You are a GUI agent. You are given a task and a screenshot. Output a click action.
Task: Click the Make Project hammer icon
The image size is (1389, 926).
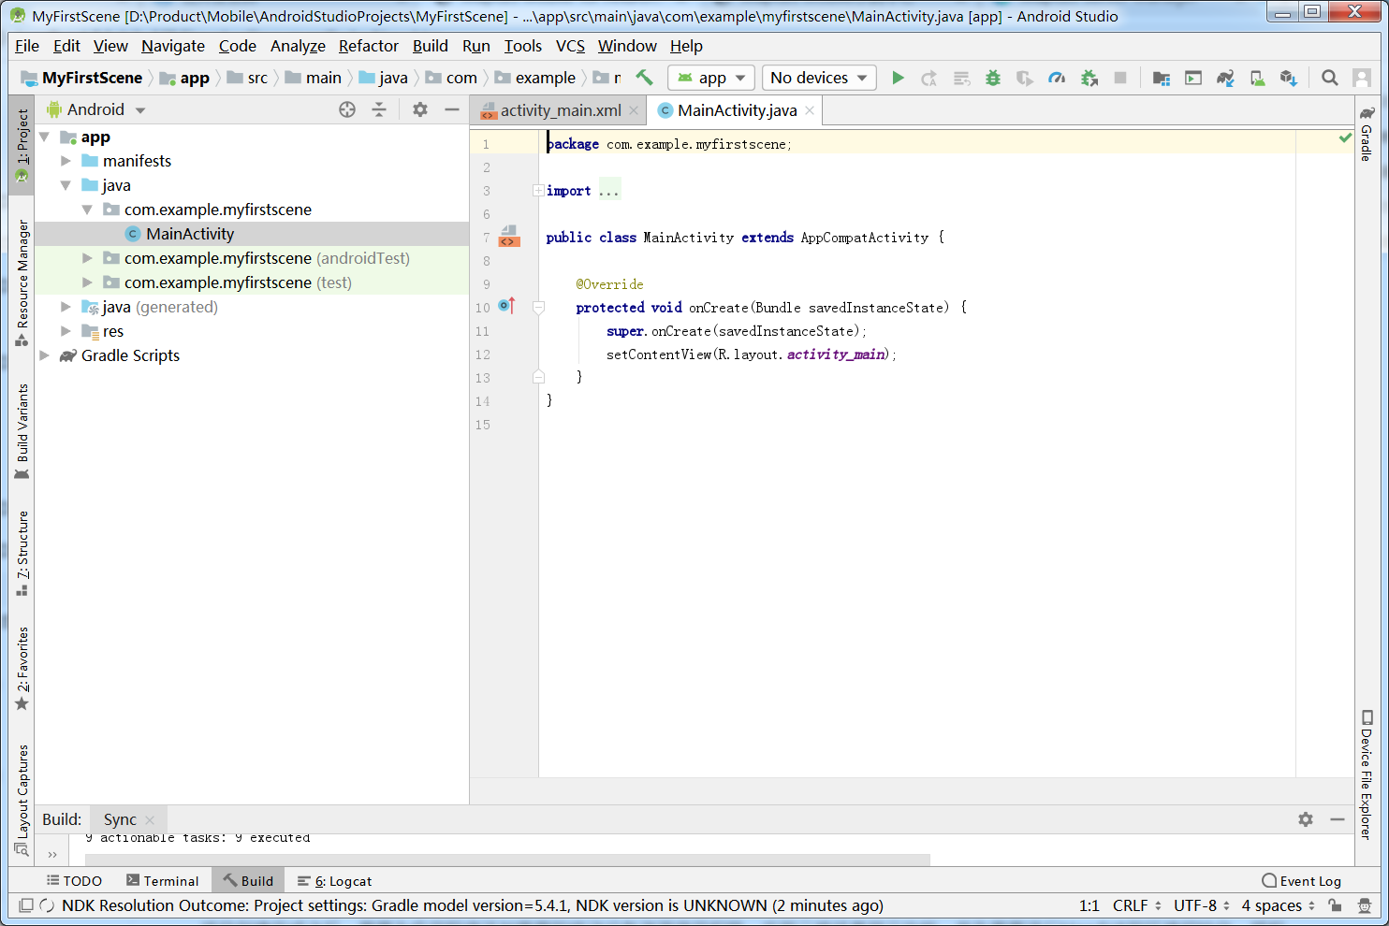644,78
